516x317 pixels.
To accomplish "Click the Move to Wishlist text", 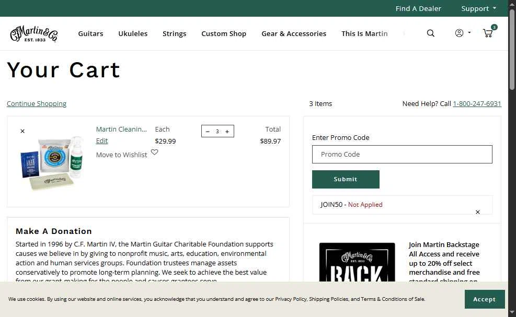I will click(x=121, y=155).
